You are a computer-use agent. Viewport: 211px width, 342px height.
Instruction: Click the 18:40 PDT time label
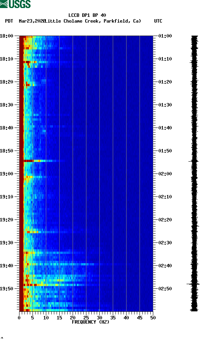point(6,128)
